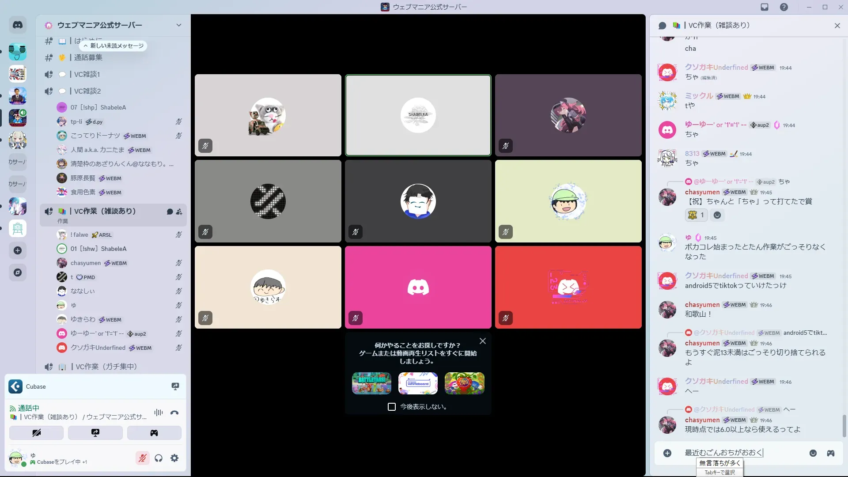Click the screen share button
The width and height of the screenshot is (848, 477).
click(x=95, y=433)
